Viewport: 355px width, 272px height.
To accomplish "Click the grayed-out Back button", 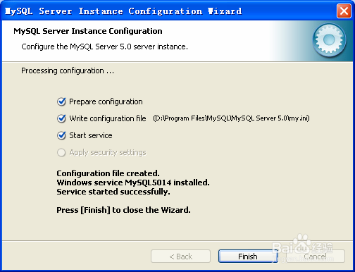I will click(x=180, y=256).
